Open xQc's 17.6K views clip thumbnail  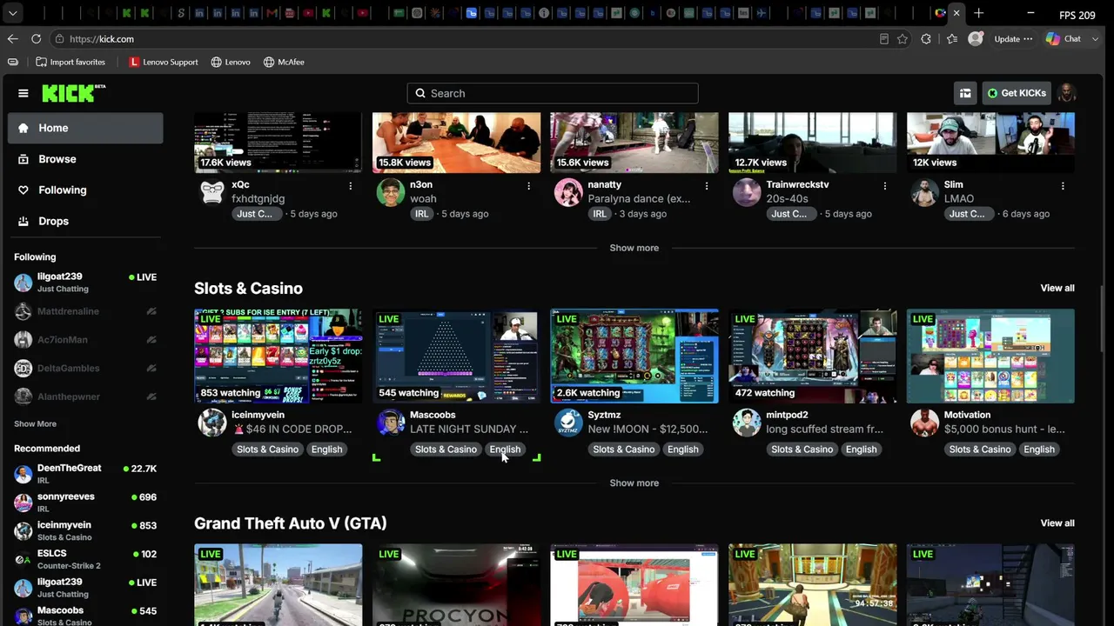[278, 143]
